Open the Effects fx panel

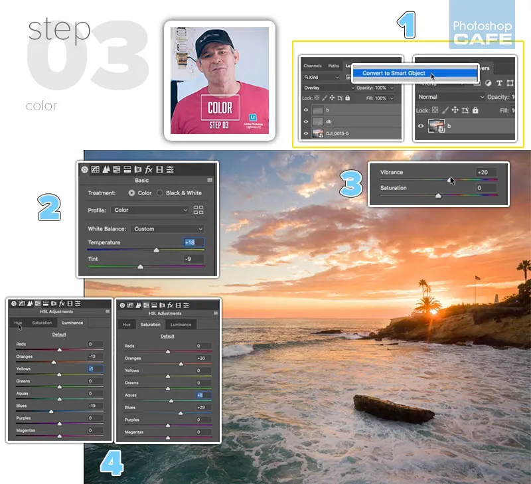point(149,169)
